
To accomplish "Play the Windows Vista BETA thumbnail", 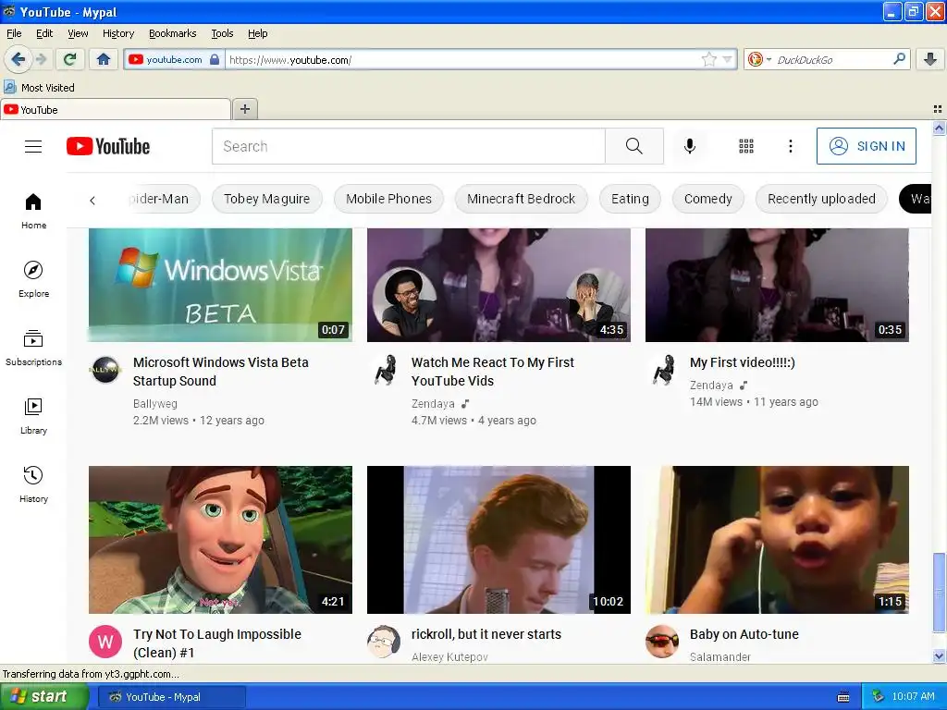I will (220, 285).
